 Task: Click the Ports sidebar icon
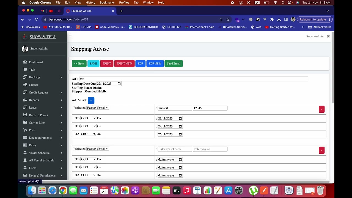coord(25,130)
